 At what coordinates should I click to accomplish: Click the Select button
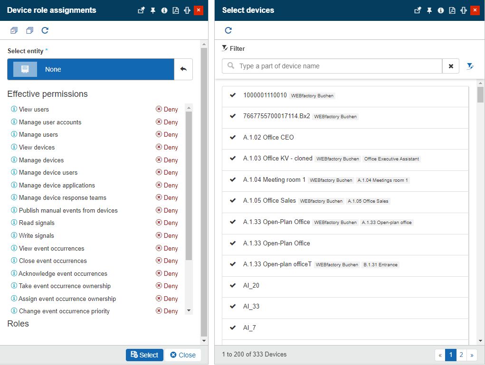coord(144,355)
